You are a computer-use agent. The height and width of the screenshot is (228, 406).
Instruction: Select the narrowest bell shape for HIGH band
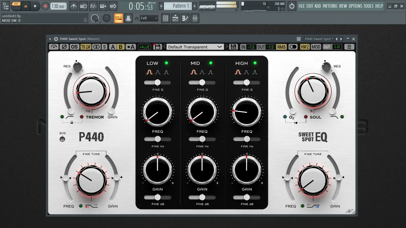click(x=255, y=72)
